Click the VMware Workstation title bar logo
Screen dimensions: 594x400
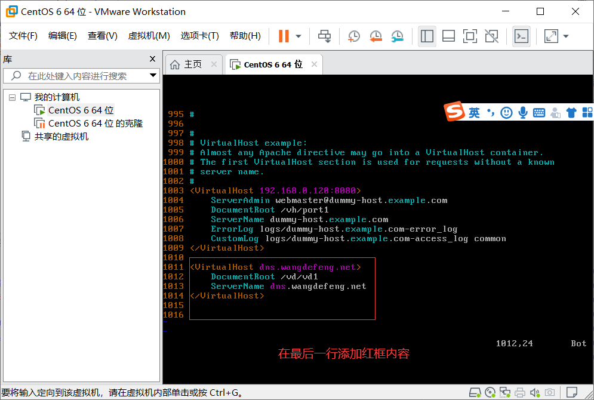click(12, 11)
